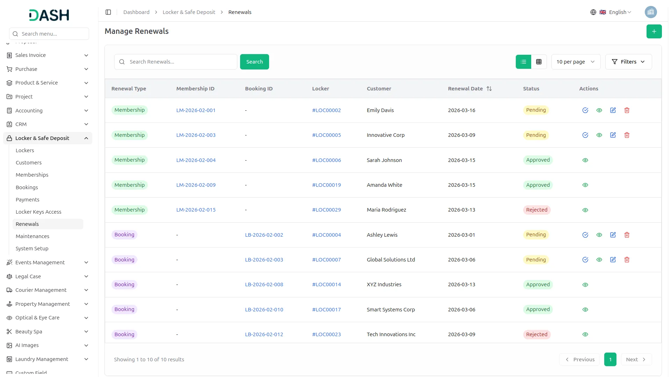View the Tech Innovations Inc booking
This screenshot has width=671, height=377.
(585, 334)
